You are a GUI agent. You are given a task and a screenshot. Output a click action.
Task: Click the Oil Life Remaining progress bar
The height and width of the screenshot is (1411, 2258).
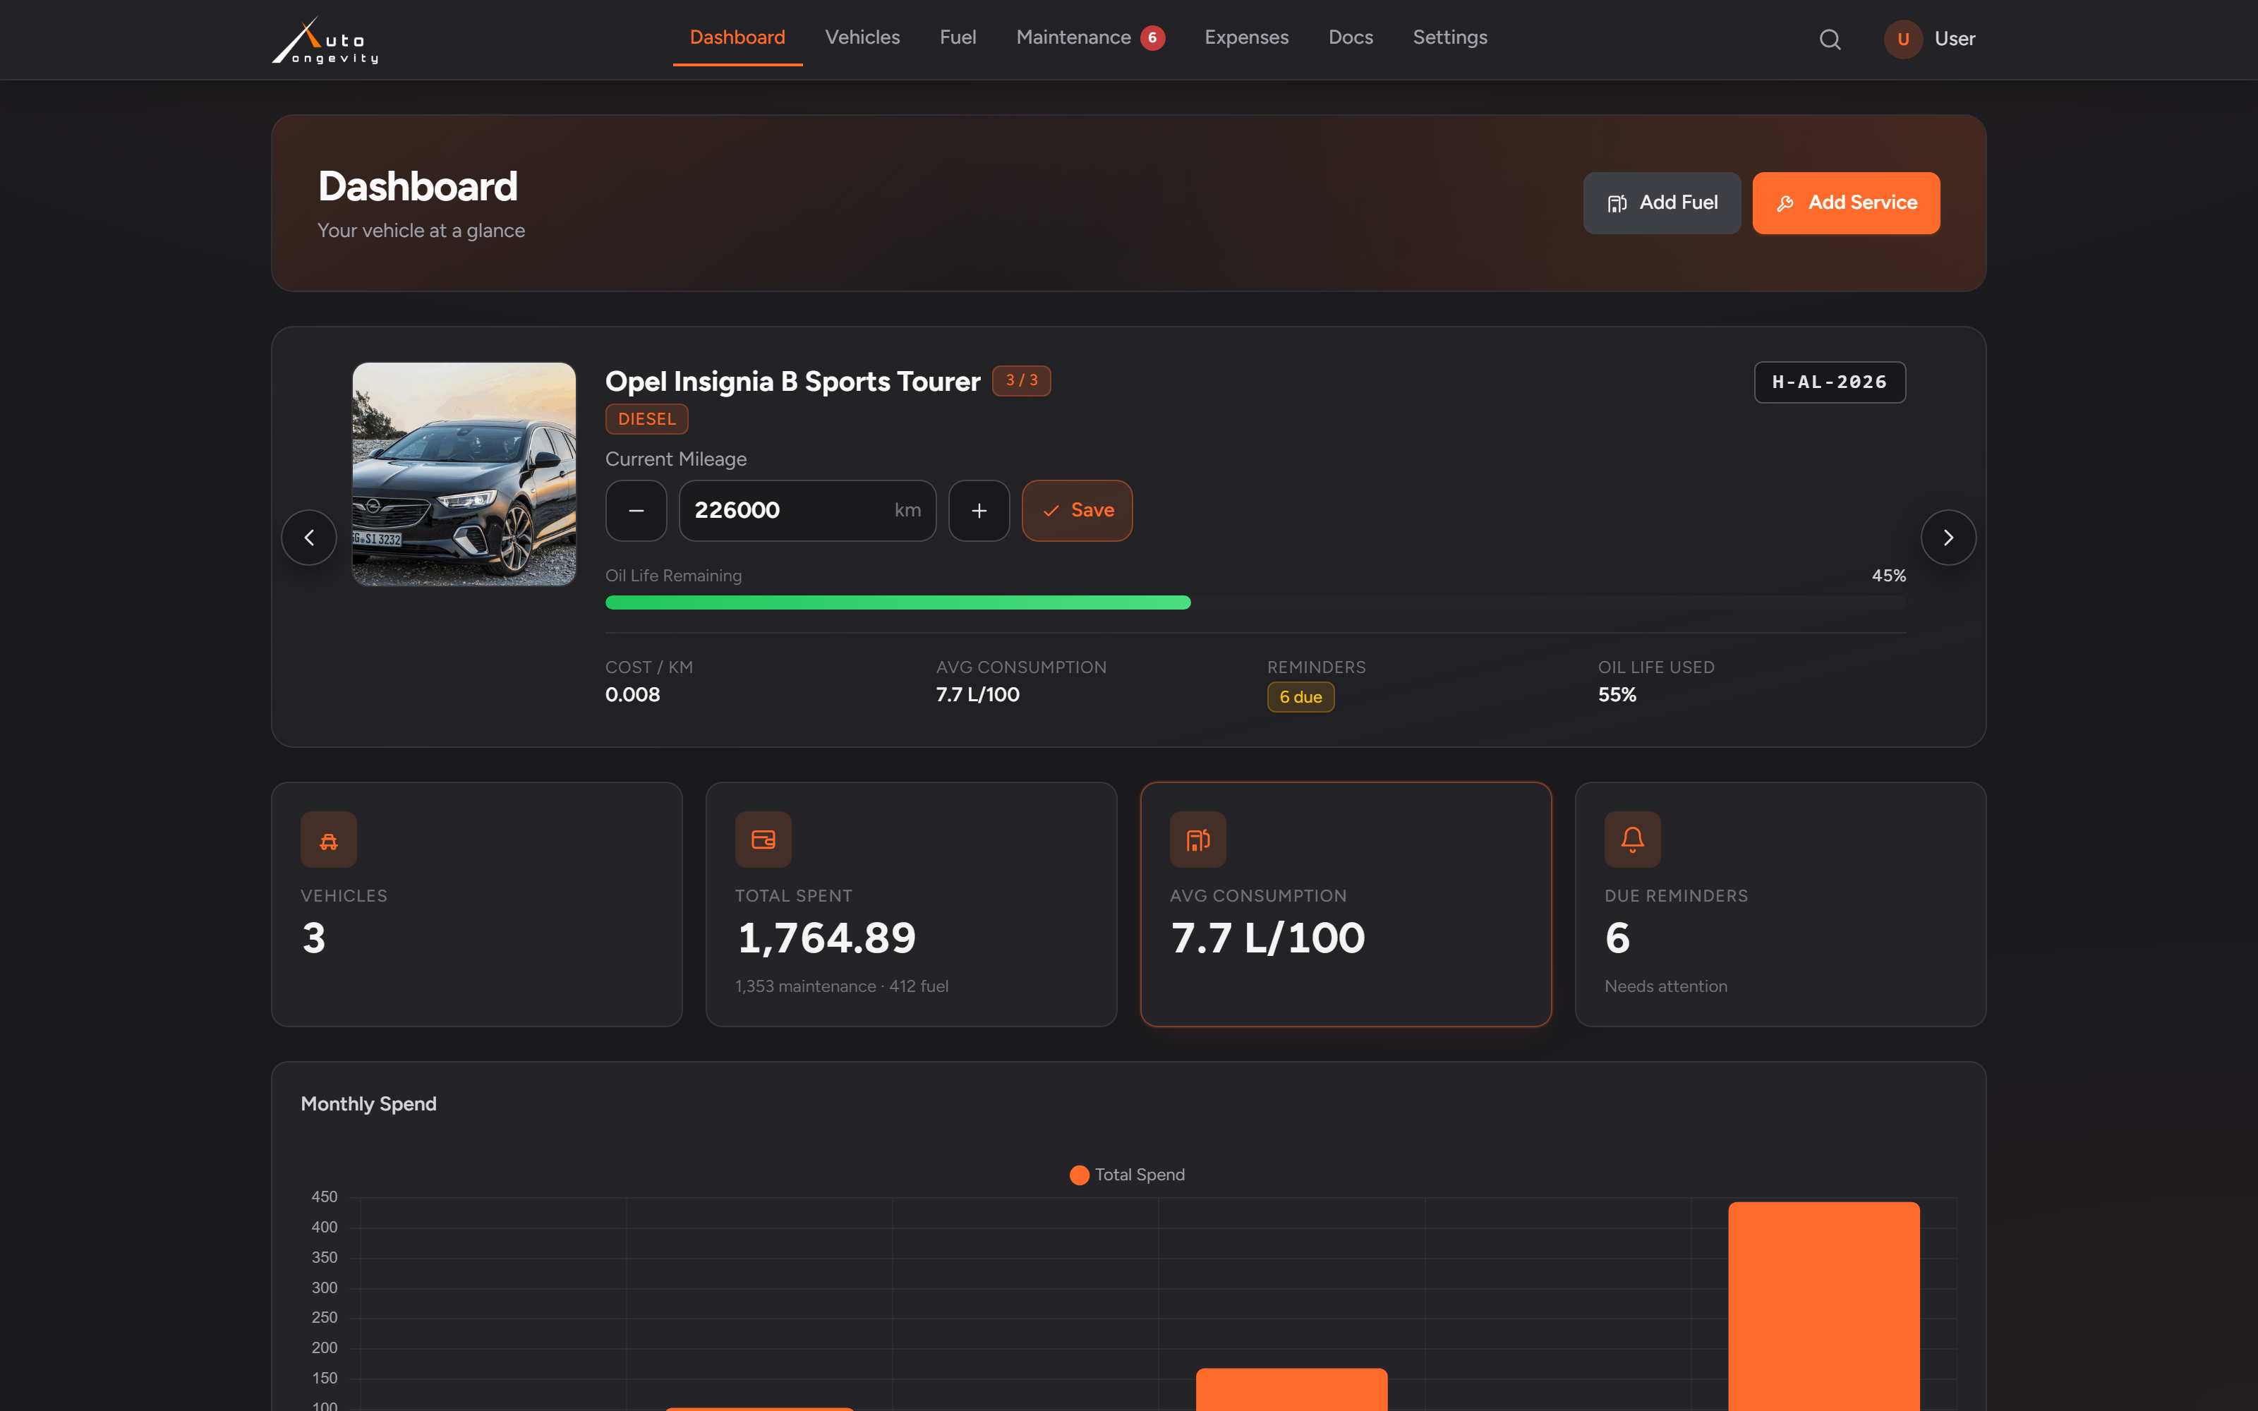pos(1255,602)
